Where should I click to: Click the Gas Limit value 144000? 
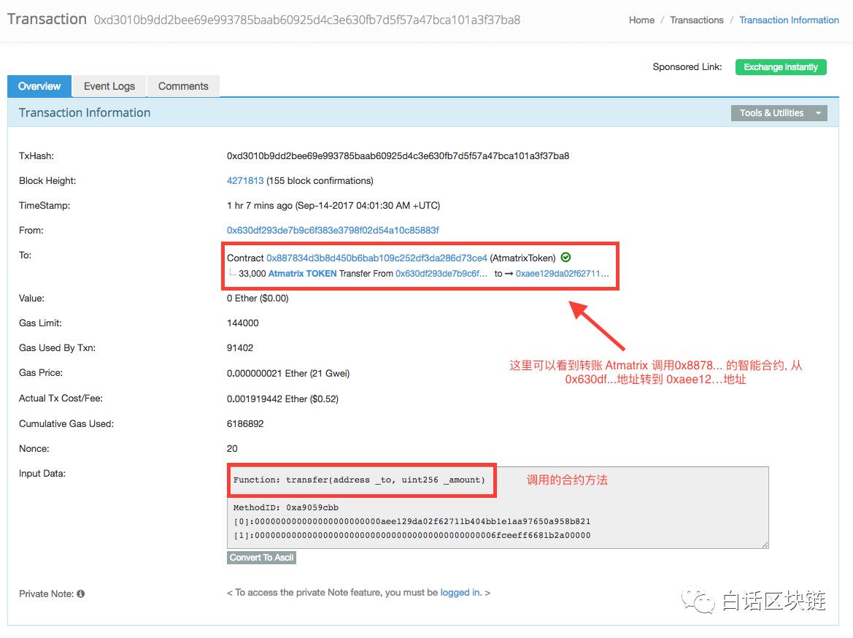coord(243,323)
